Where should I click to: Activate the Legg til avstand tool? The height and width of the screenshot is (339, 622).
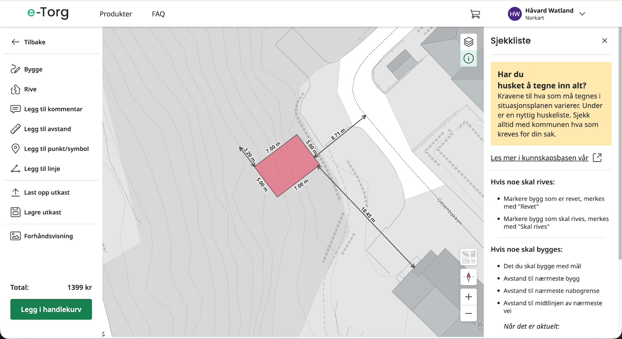pos(47,129)
